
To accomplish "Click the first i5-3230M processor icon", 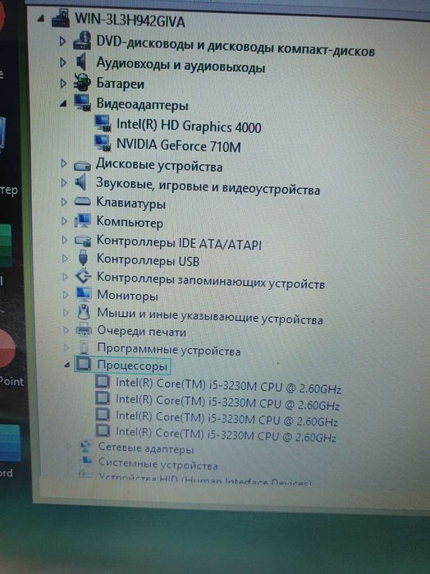I will (103, 382).
